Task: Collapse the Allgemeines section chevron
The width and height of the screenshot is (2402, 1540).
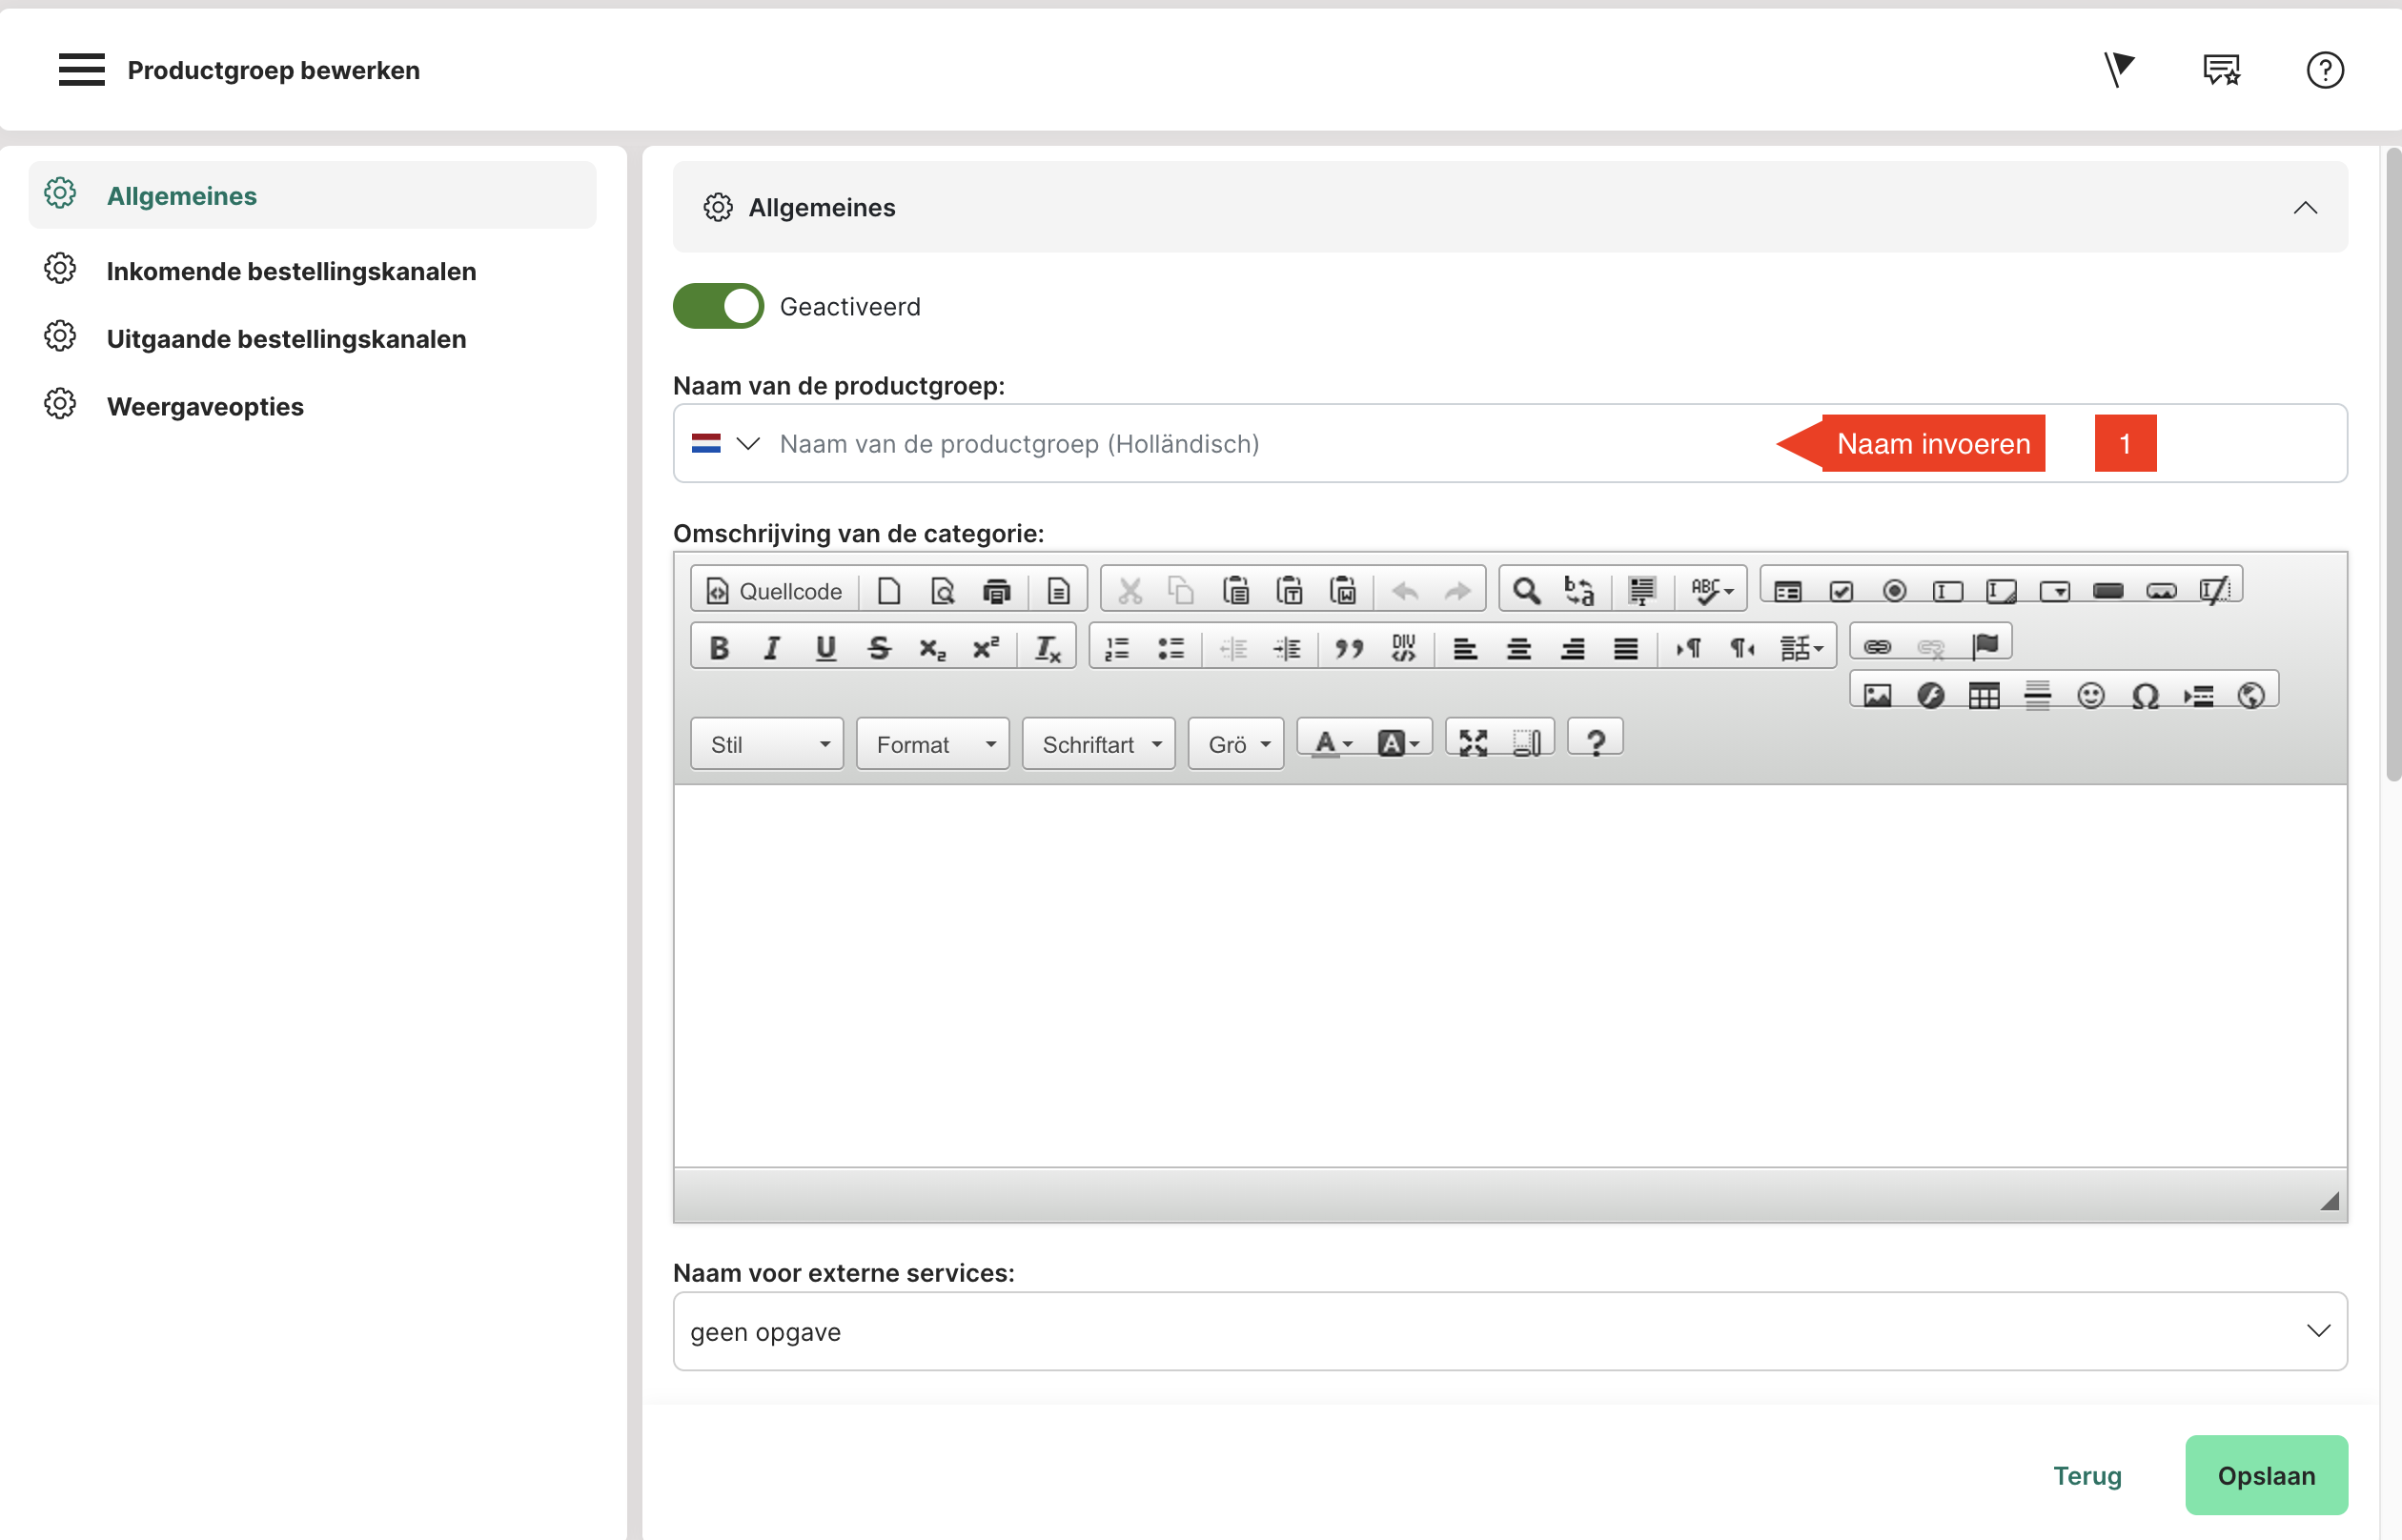Action: (x=2305, y=208)
